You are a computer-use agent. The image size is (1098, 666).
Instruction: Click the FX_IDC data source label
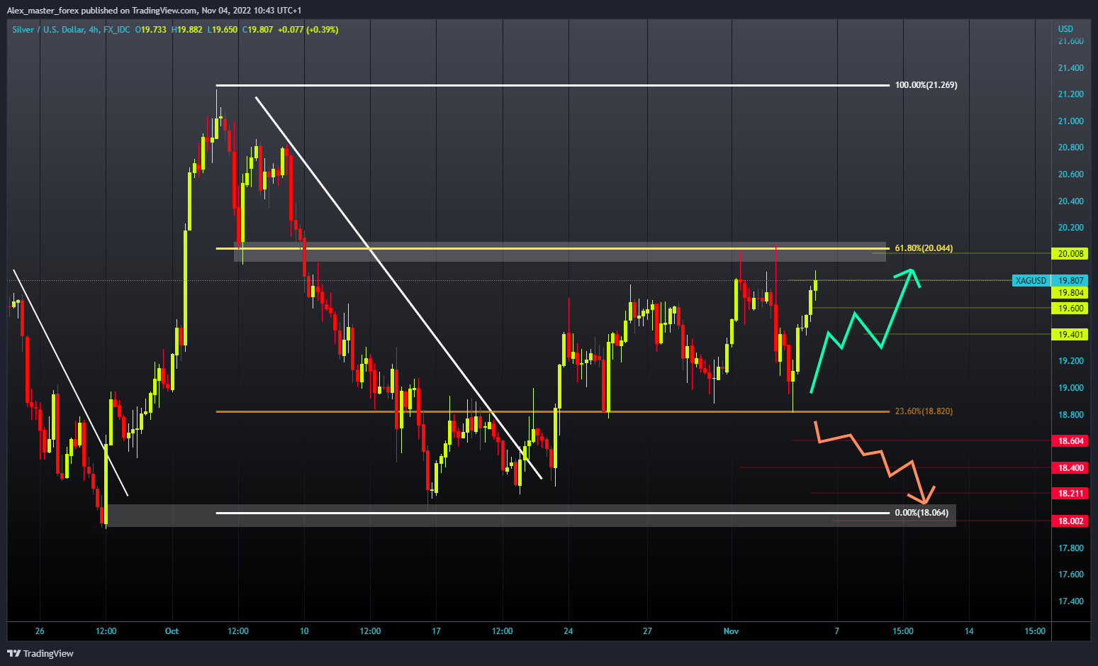(x=117, y=30)
